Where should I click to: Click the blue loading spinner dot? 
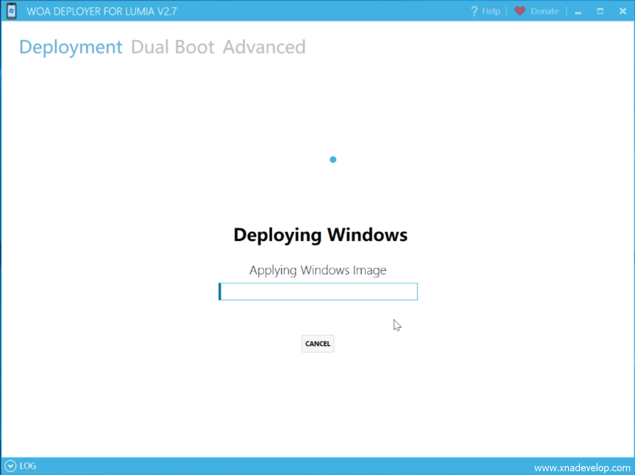coord(333,160)
